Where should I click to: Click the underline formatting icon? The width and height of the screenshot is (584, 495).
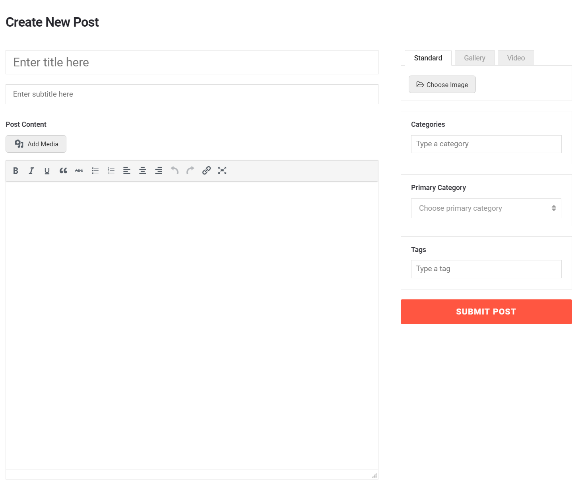[x=47, y=171]
